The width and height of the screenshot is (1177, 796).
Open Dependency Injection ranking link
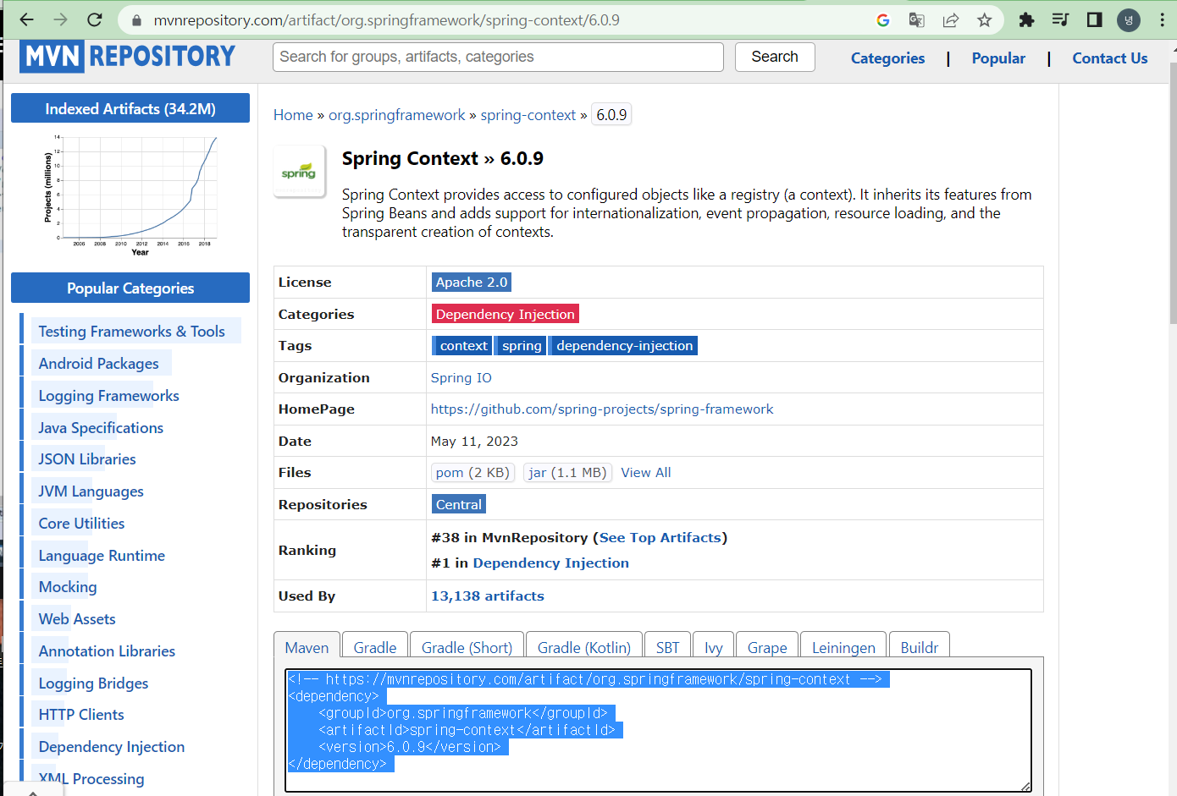pyautogui.click(x=551, y=563)
